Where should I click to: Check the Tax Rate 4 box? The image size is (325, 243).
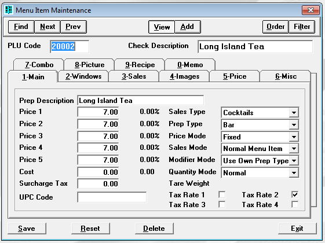click(x=295, y=204)
